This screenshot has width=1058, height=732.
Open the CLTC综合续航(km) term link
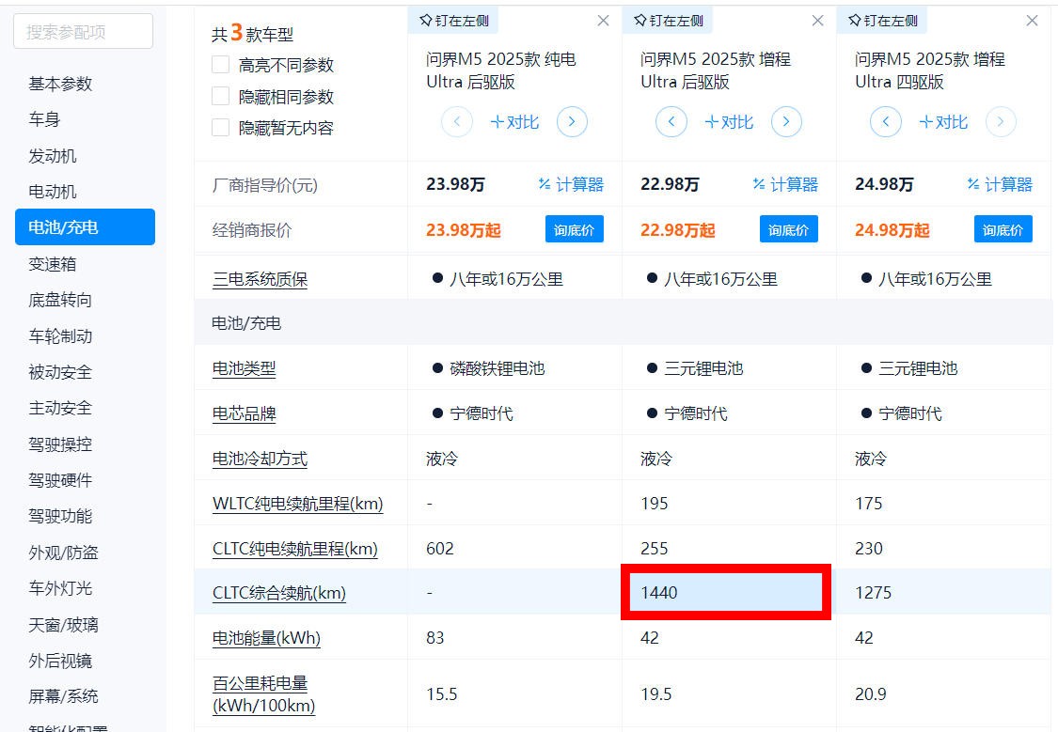click(279, 593)
